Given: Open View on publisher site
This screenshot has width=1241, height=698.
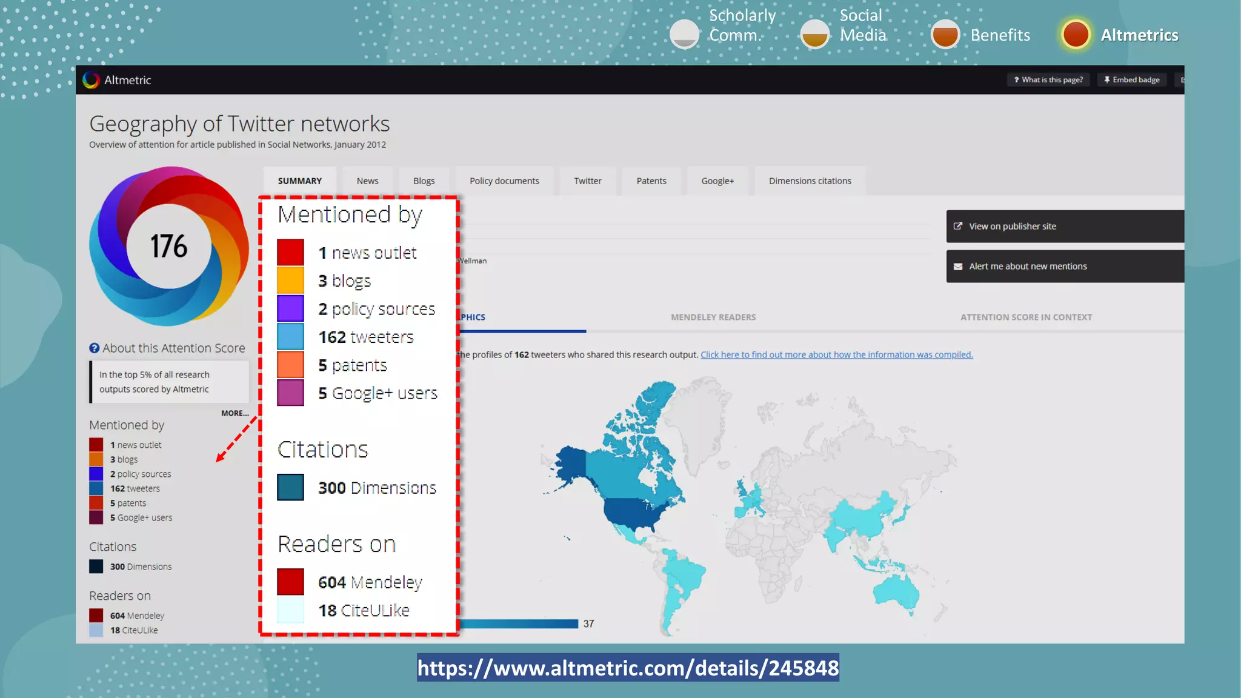Looking at the screenshot, I should [1065, 226].
